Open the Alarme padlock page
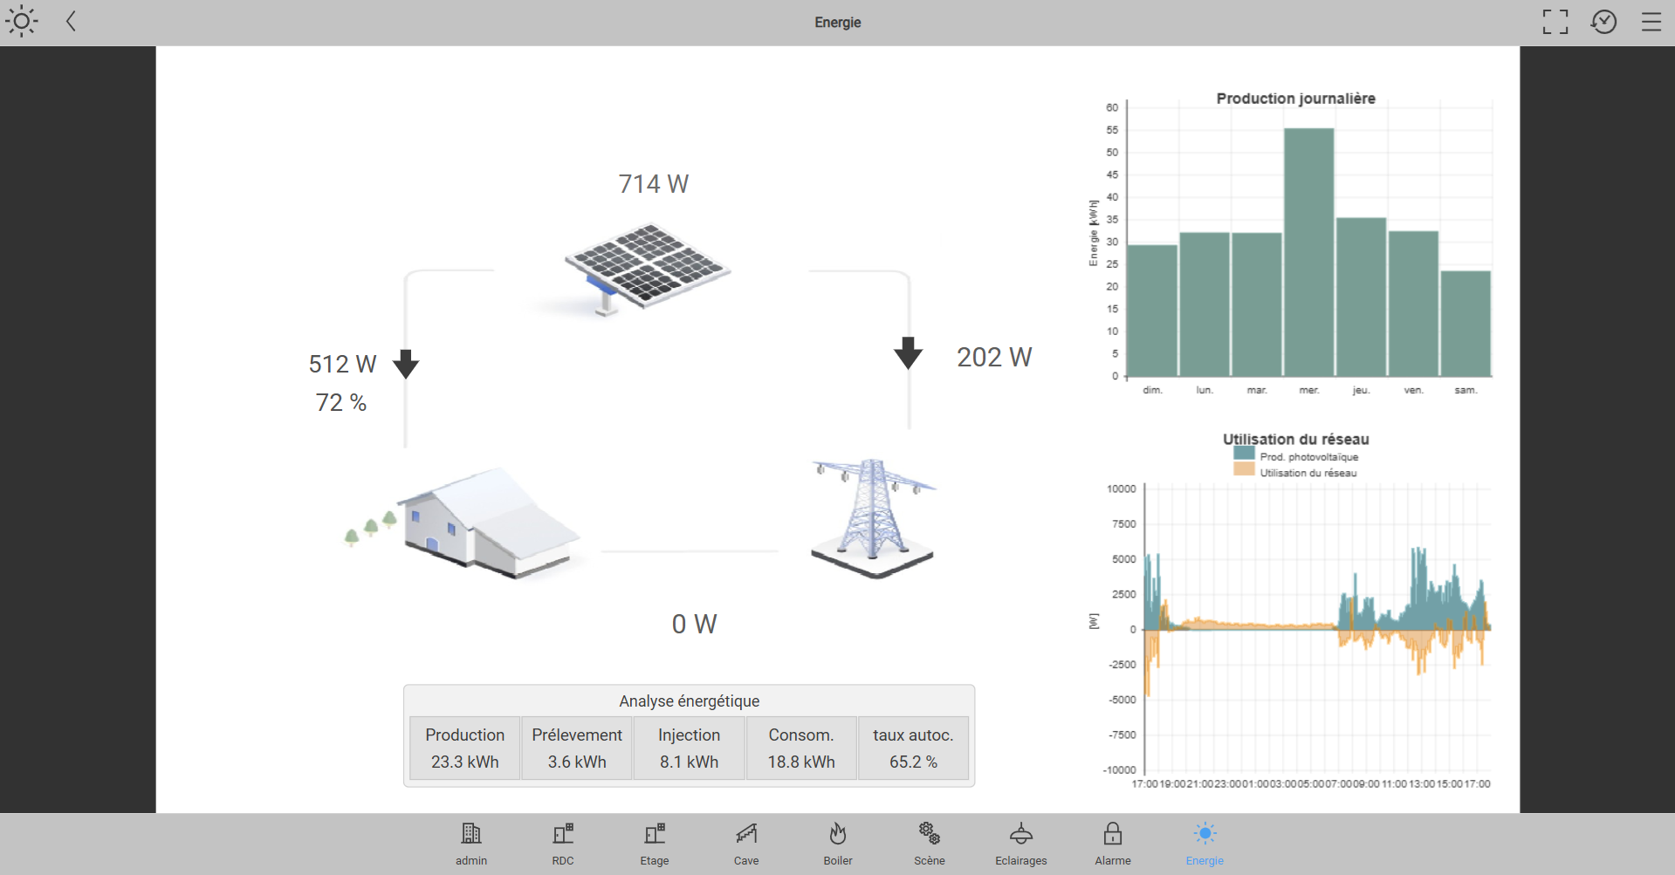 (x=1113, y=844)
